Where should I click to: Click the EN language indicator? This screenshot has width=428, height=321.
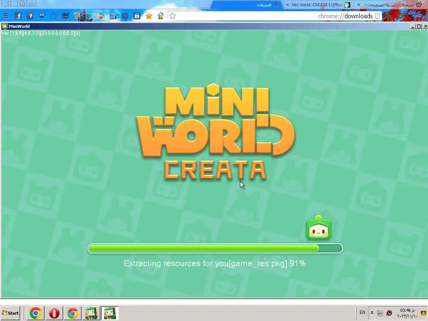[362, 312]
